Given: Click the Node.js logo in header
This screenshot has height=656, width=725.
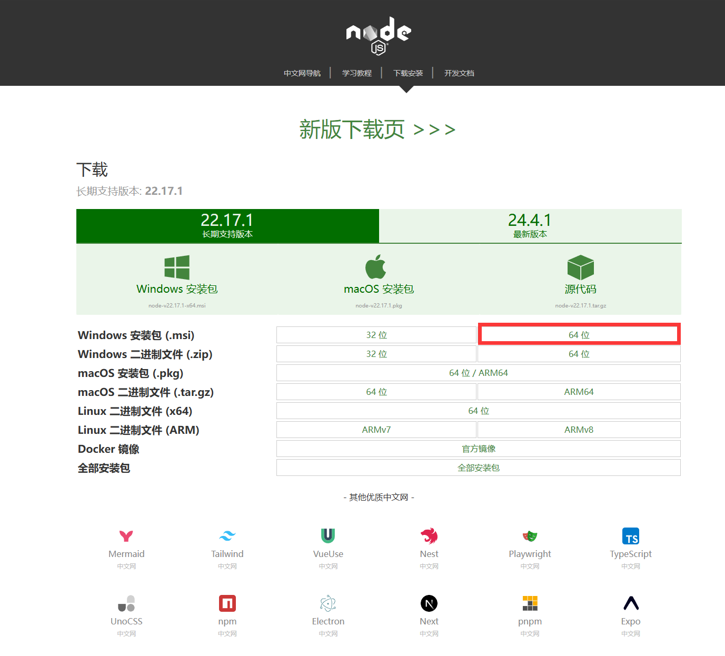Looking at the screenshot, I should coord(379,35).
